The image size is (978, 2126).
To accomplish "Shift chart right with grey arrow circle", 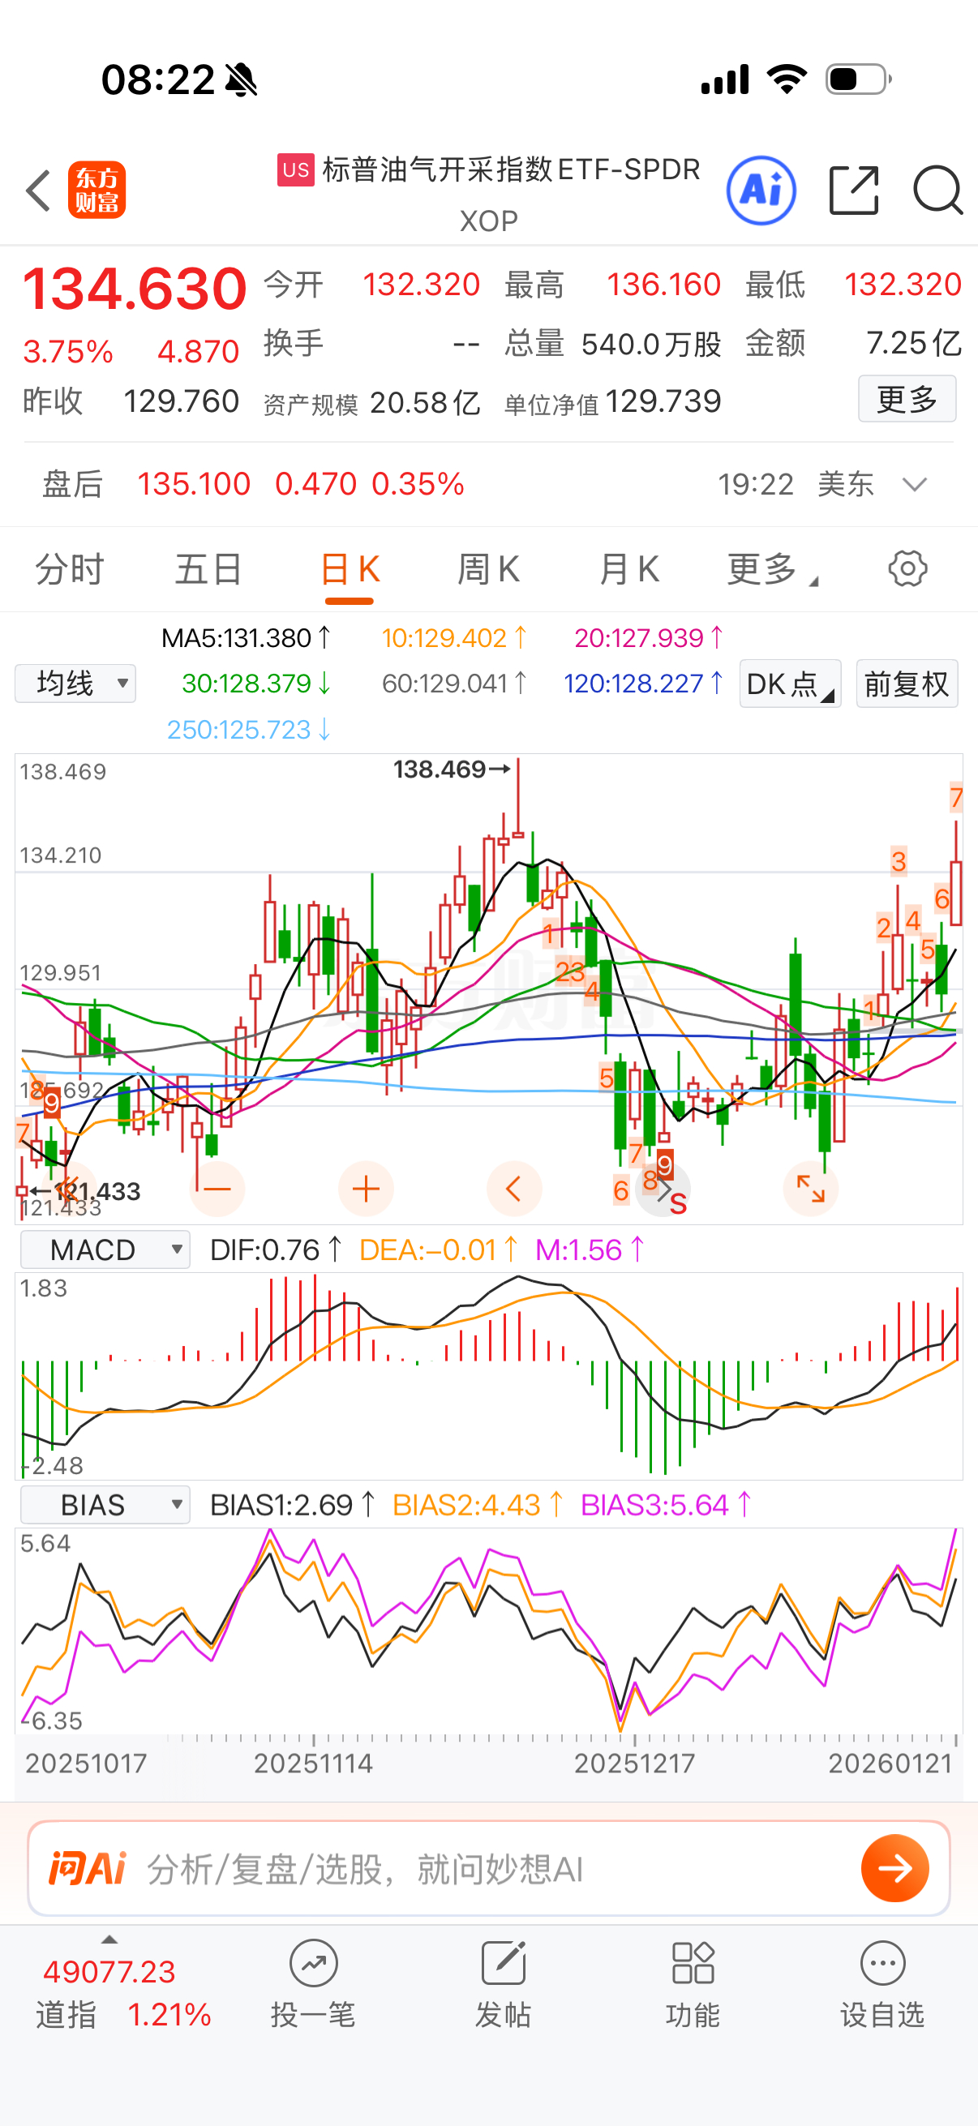I will click(x=663, y=1189).
